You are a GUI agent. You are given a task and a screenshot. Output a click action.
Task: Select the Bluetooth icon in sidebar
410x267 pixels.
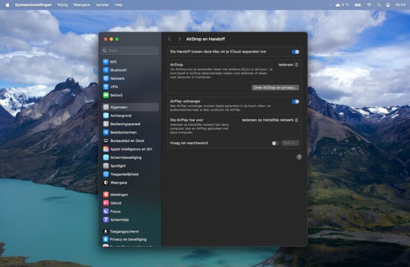click(106, 70)
